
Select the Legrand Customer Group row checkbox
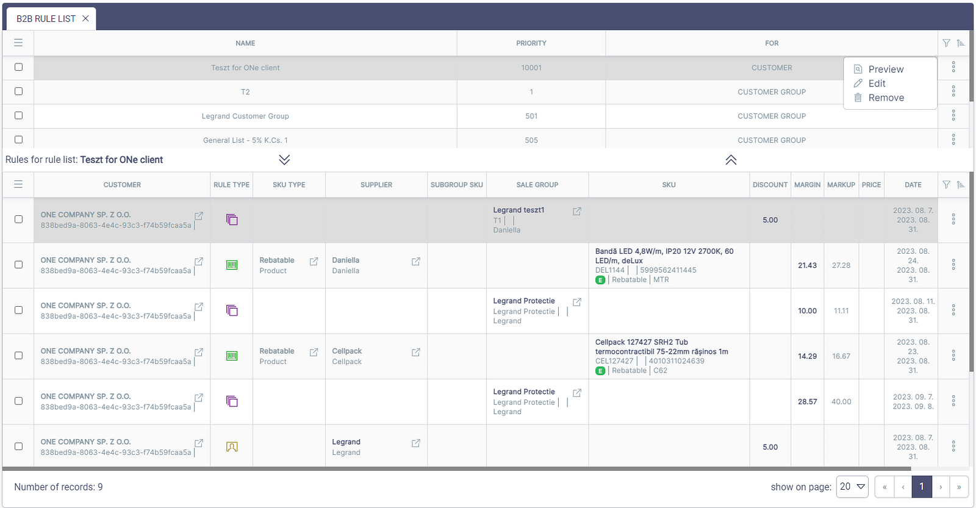point(18,115)
